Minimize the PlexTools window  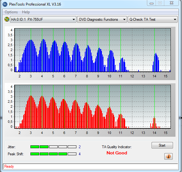click(x=152, y=3)
